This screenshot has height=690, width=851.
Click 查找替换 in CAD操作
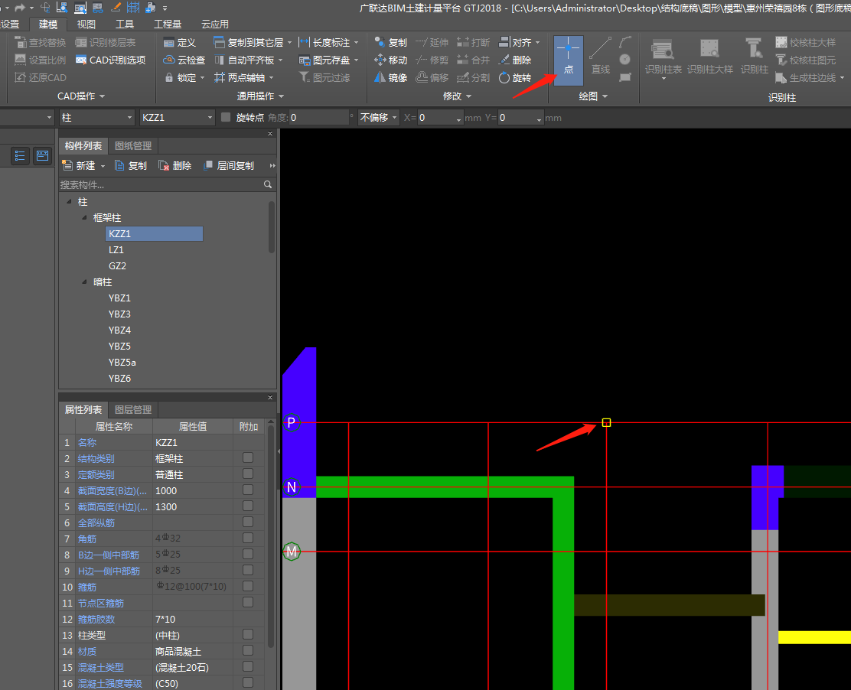click(40, 42)
